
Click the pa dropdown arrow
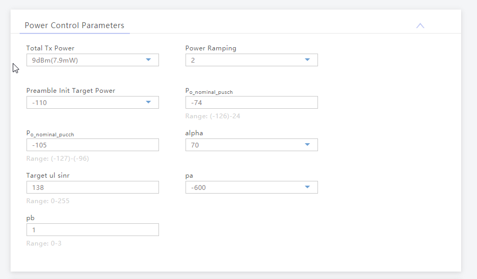tap(307, 187)
